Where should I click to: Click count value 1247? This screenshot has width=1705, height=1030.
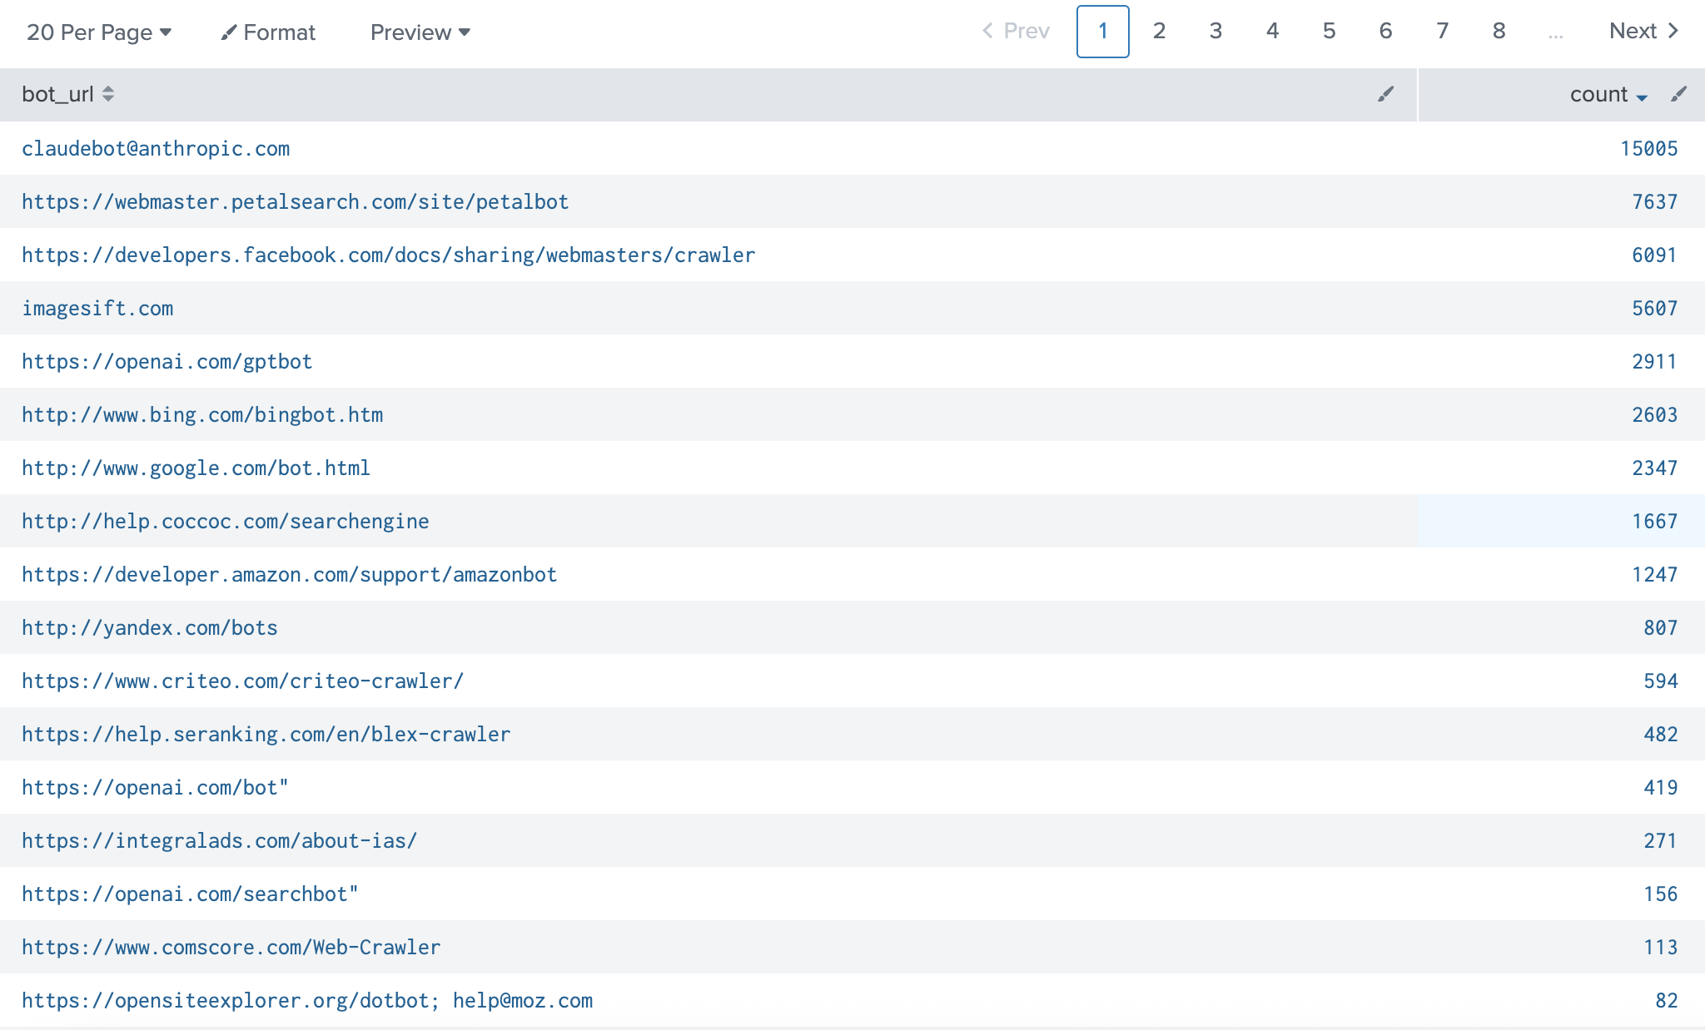pyautogui.click(x=1654, y=574)
